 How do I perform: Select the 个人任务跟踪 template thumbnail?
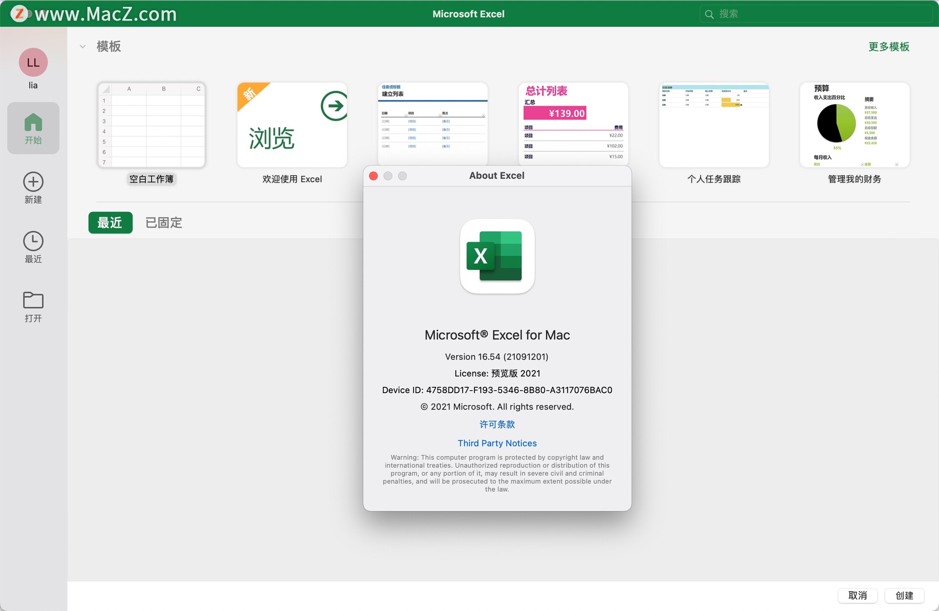tap(714, 125)
